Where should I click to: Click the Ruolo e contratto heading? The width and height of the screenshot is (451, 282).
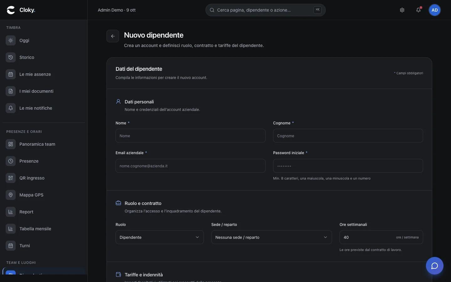143,203
